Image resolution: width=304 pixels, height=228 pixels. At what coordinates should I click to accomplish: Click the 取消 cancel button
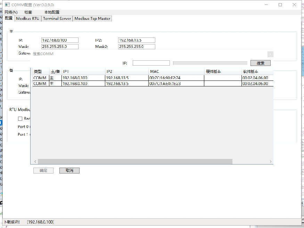[69, 170]
